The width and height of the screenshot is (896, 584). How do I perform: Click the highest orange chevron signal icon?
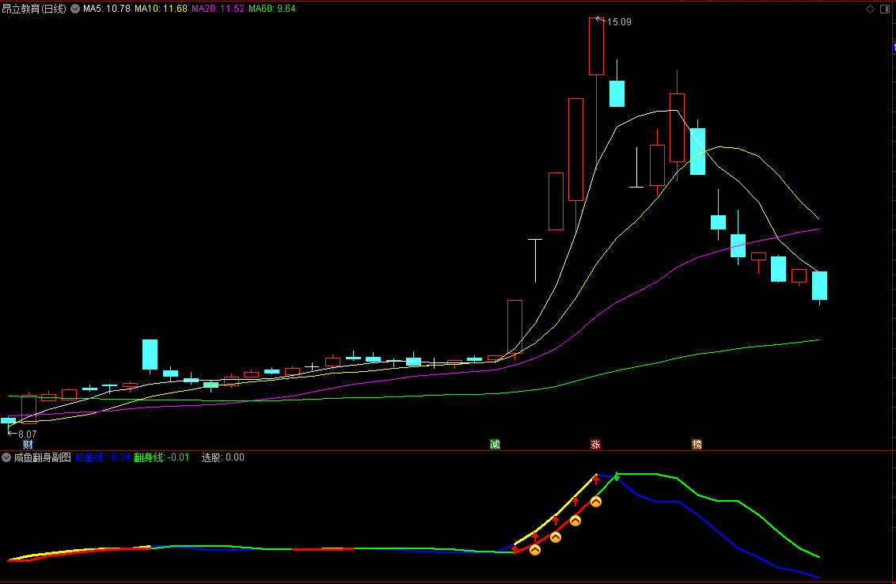(596, 502)
